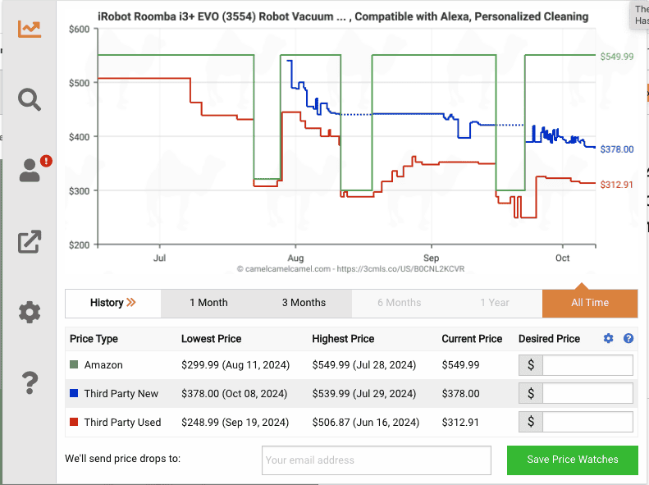Click the red Third Party Used swatch
649x485 pixels.
(74, 423)
